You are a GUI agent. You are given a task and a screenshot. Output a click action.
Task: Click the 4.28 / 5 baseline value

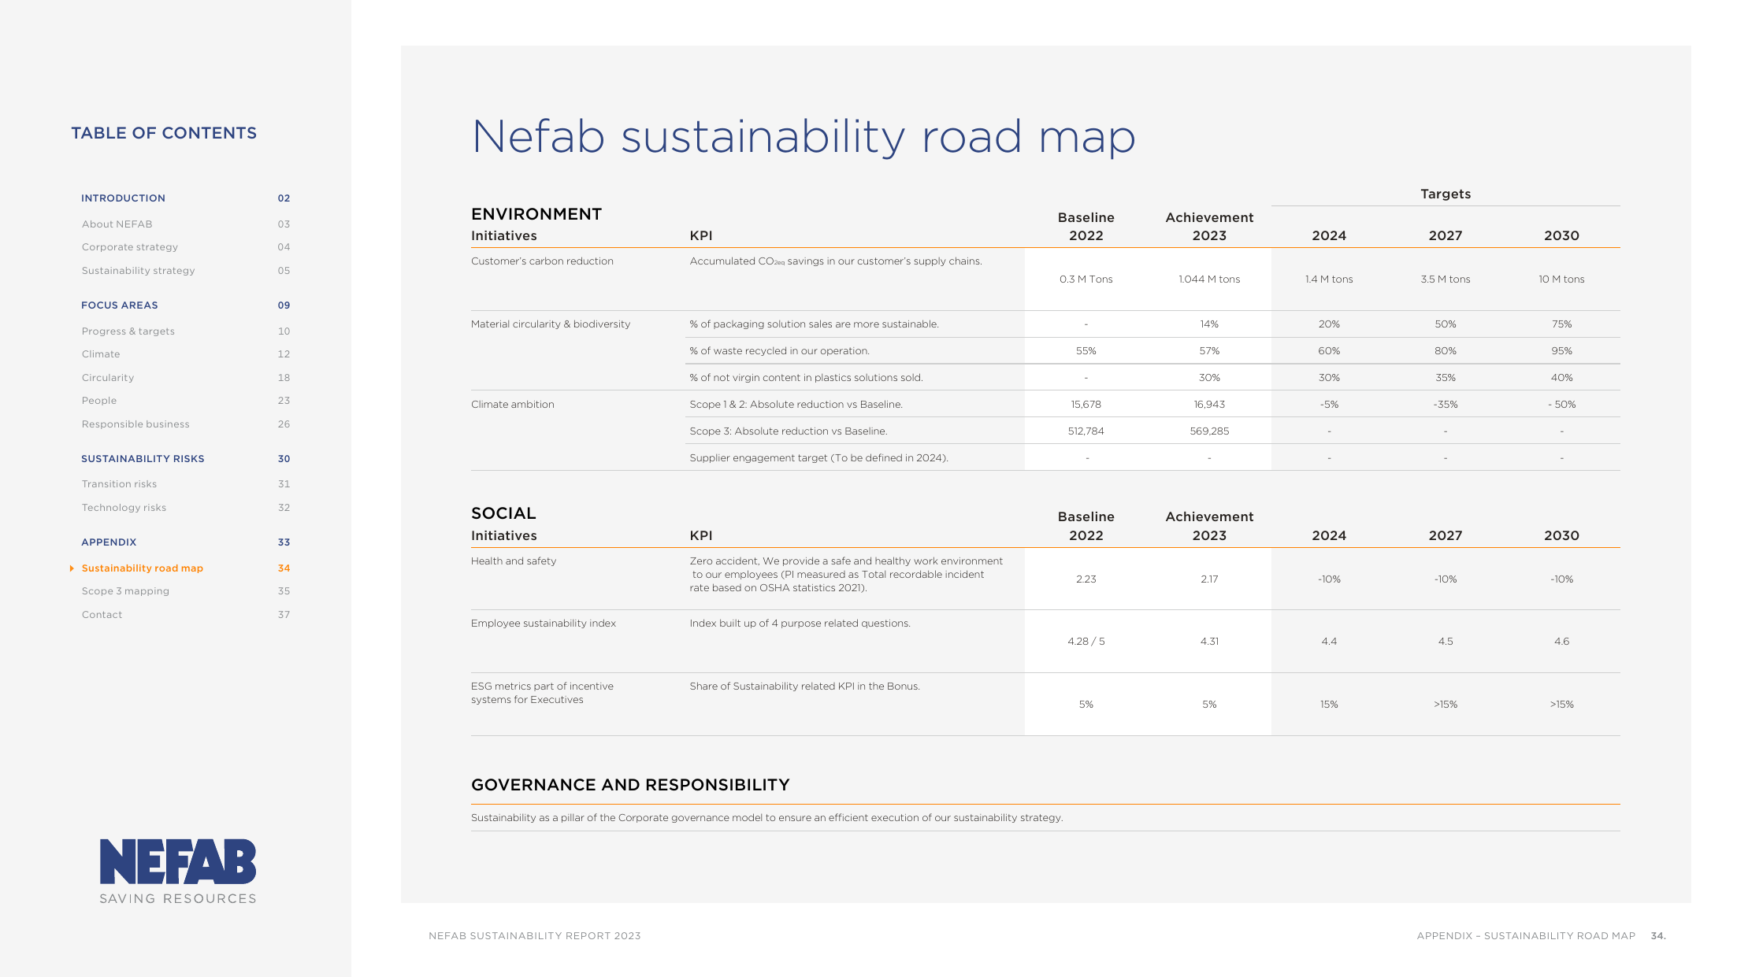click(1086, 642)
